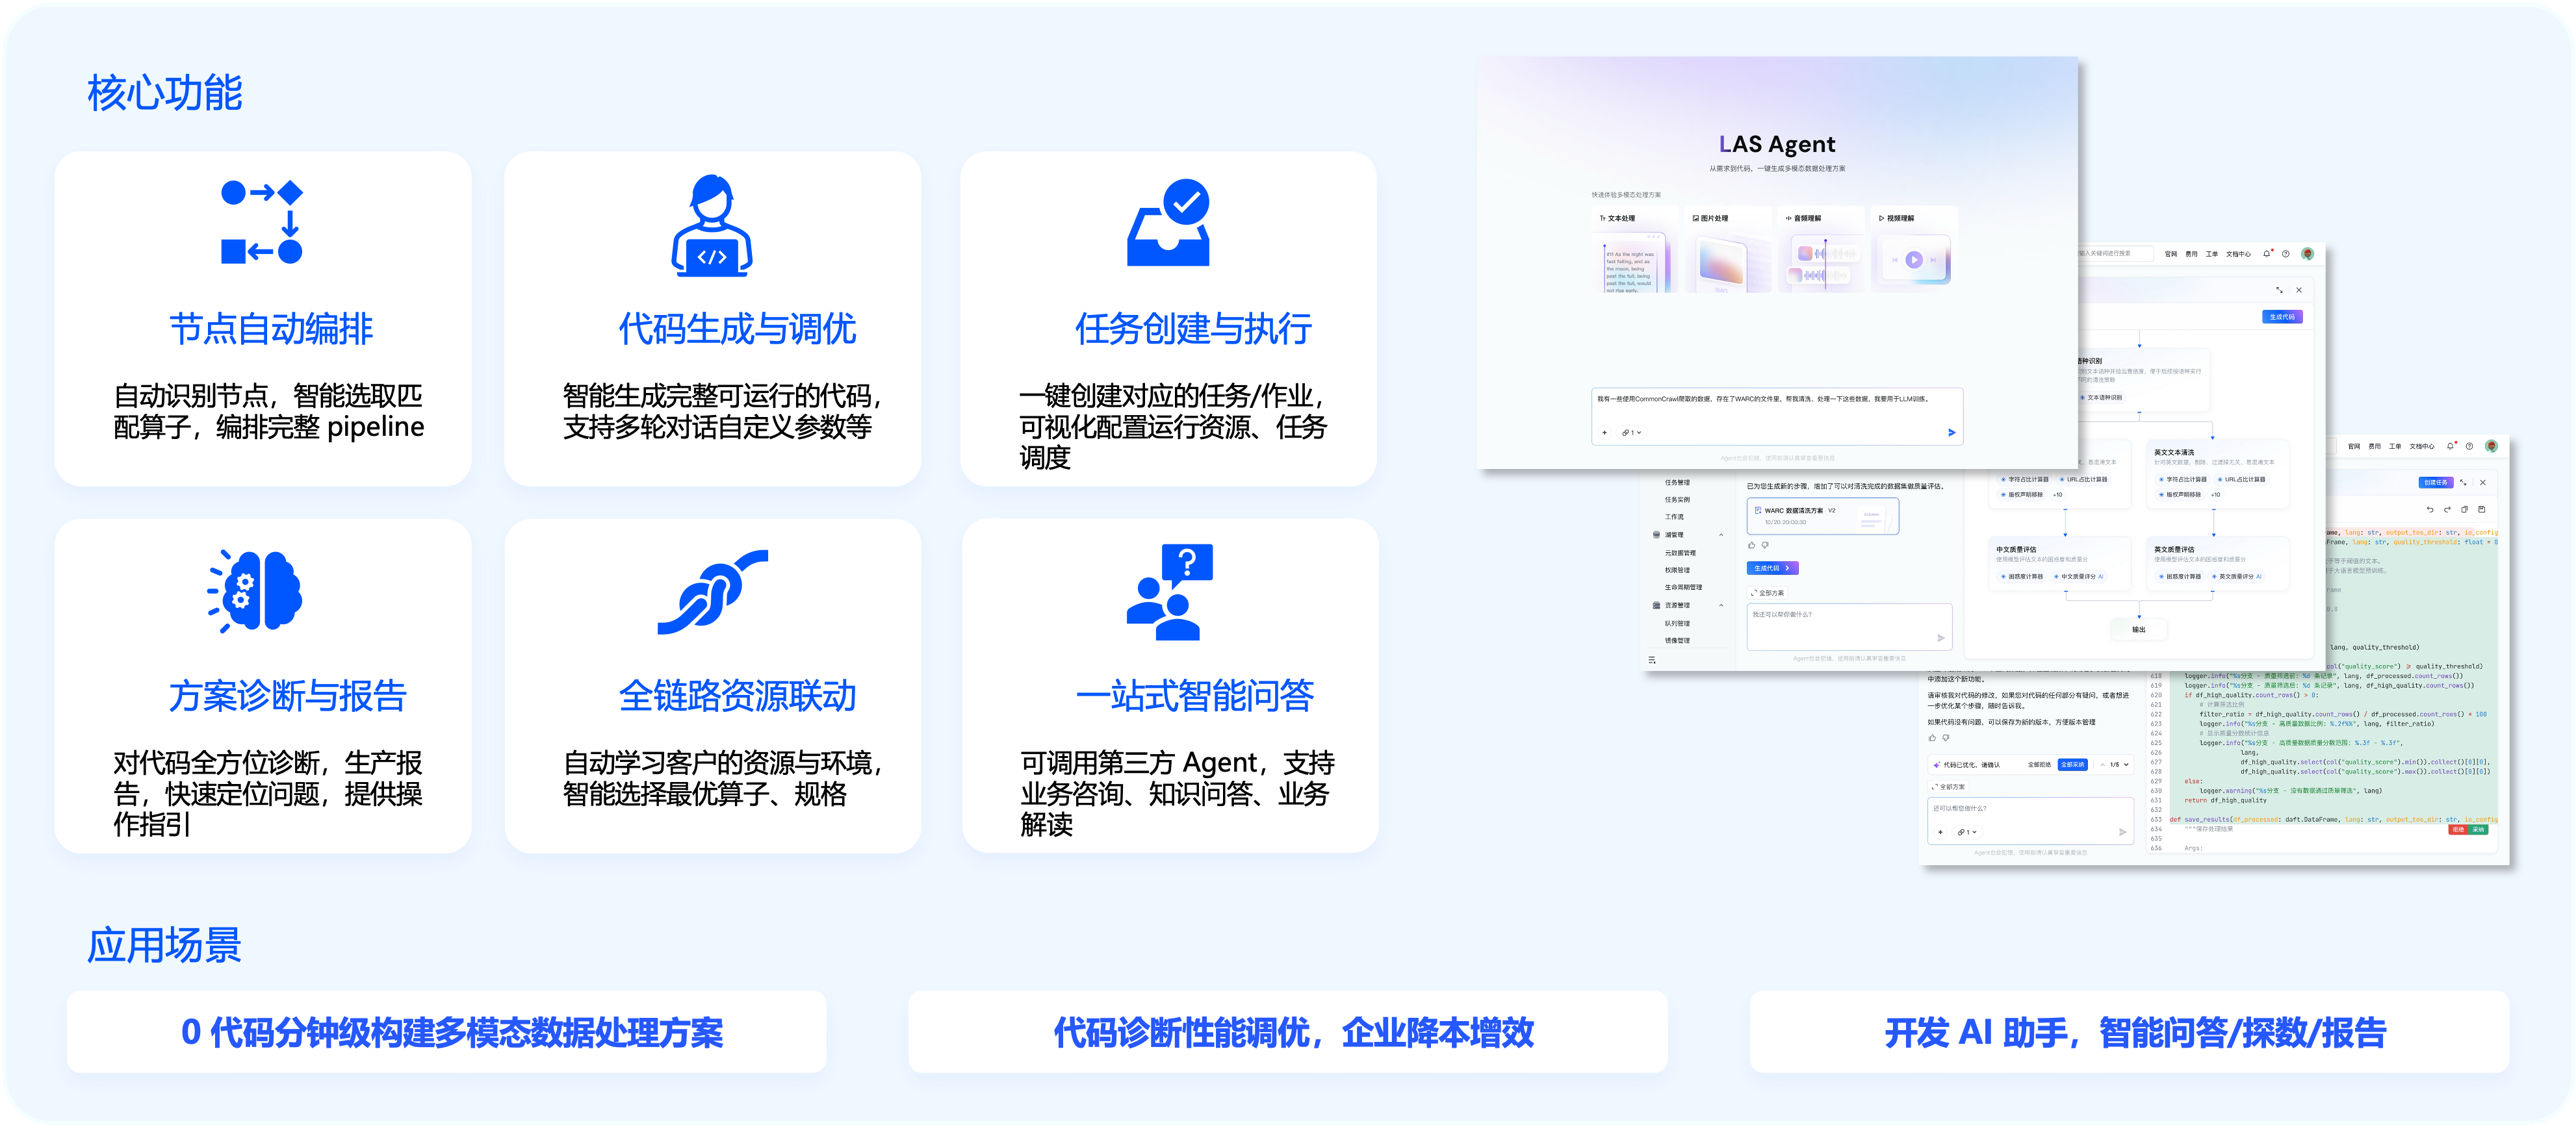
Task: Click the notification bell in the middle window header
Action: [x=2266, y=254]
